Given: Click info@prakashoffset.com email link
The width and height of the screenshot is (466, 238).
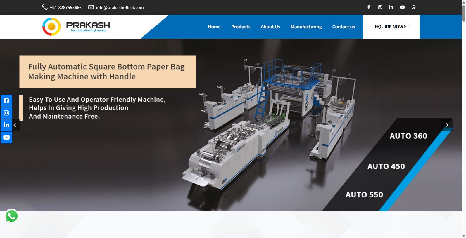Looking at the screenshot, I should (120, 7).
